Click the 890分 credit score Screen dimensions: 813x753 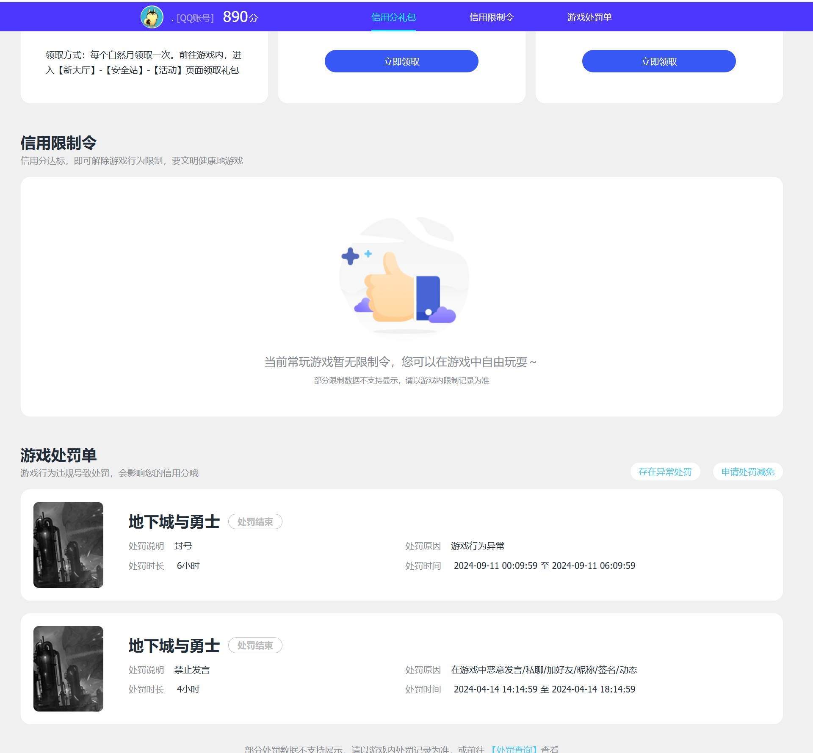point(240,17)
